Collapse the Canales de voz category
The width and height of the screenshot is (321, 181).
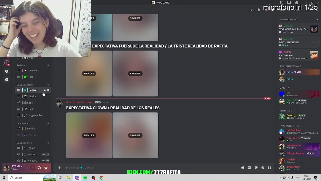[x=25, y=143]
